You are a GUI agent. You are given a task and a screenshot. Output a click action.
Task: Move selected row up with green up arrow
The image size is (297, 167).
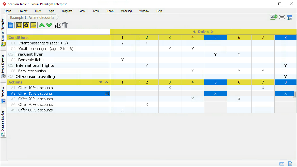coord(41,25)
